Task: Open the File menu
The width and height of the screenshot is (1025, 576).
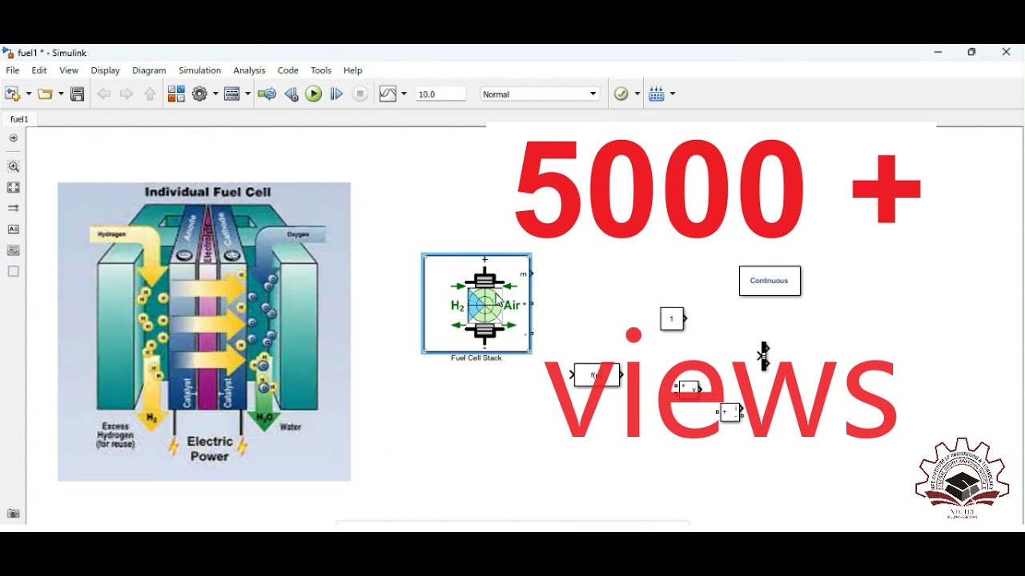Action: click(x=13, y=70)
